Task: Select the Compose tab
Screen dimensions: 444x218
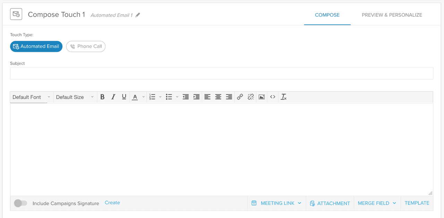Action: coord(327,15)
